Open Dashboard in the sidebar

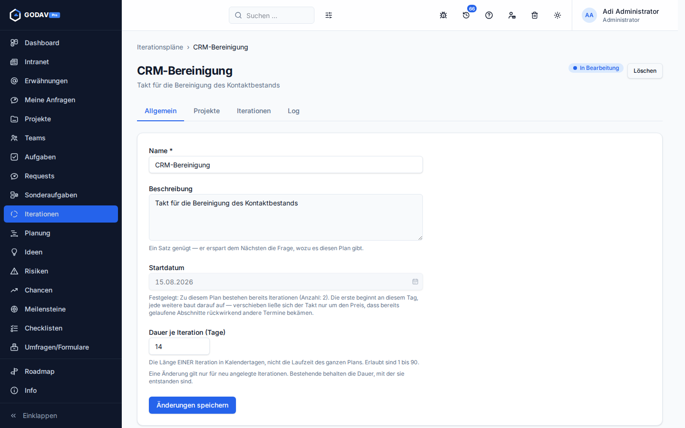(61, 43)
